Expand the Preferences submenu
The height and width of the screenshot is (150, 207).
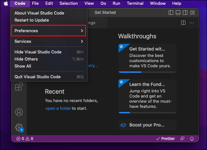point(49,31)
